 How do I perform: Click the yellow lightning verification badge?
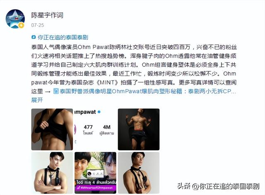point(21,25)
